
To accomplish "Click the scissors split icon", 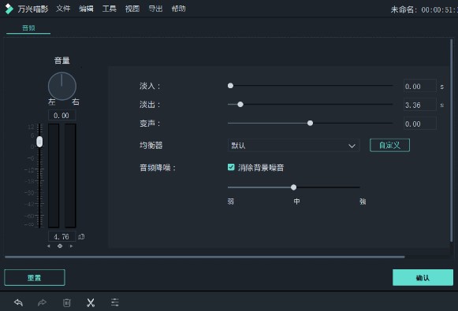I will (x=91, y=302).
